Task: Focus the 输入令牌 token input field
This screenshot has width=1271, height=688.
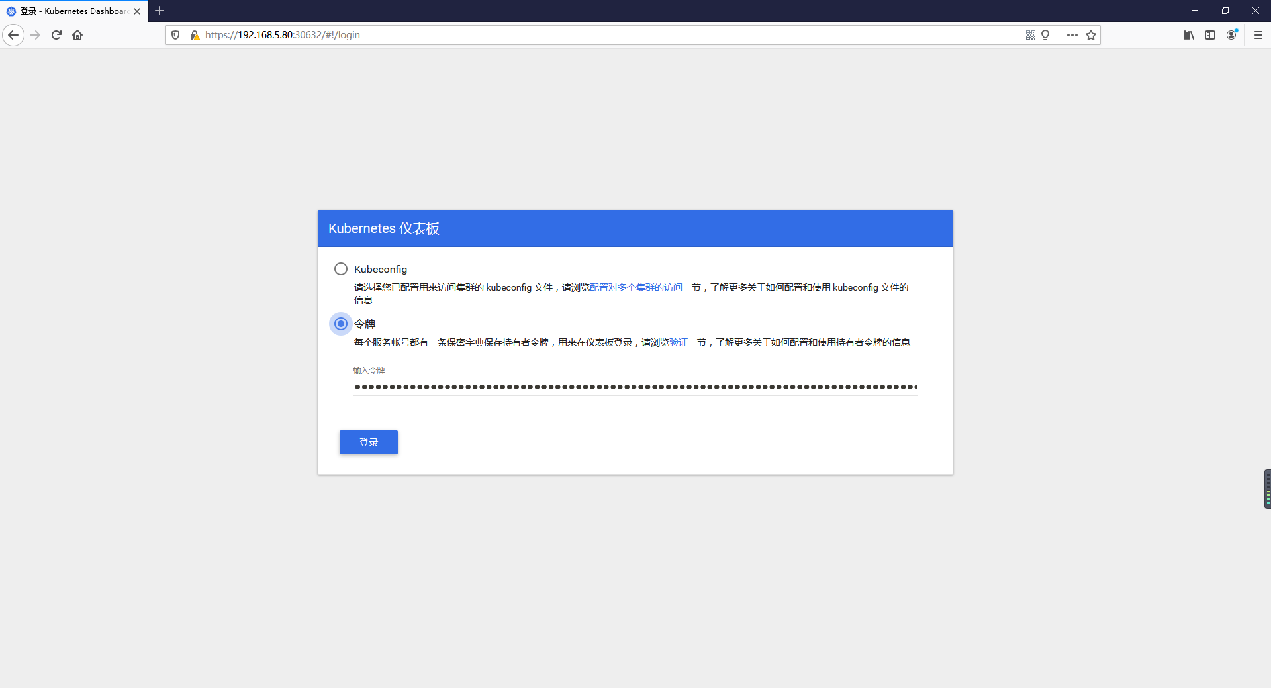Action: pyautogui.click(x=635, y=387)
